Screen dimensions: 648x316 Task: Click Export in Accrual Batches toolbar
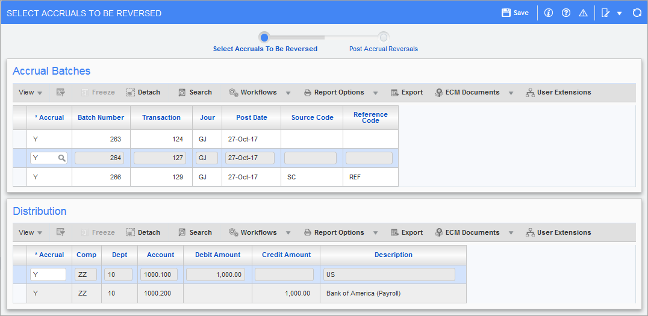[407, 93]
